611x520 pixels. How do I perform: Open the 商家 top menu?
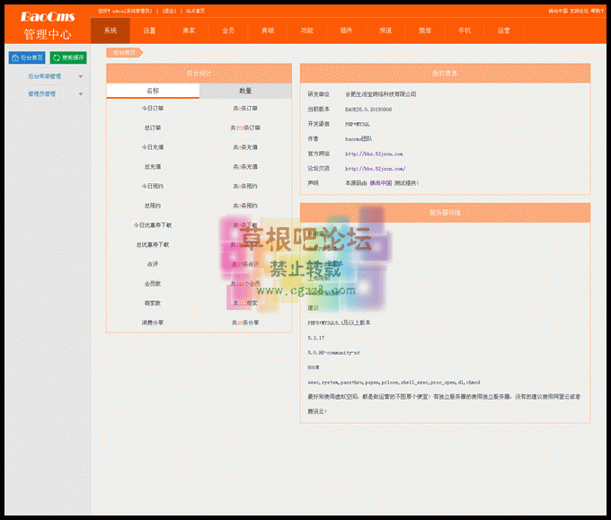tap(189, 31)
